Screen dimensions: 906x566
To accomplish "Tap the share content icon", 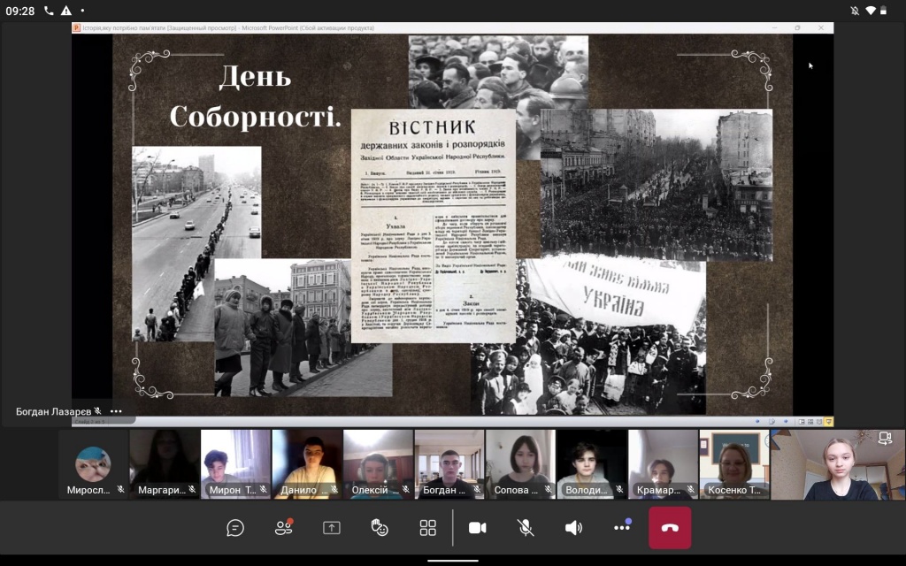I will point(332,528).
